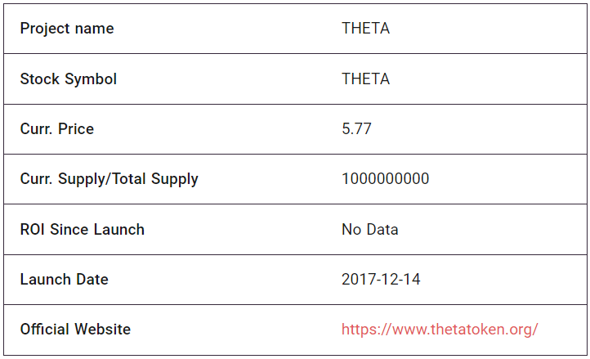The width and height of the screenshot is (590, 359).
Task: Click the Official Website label
Action: pyautogui.click(x=75, y=330)
